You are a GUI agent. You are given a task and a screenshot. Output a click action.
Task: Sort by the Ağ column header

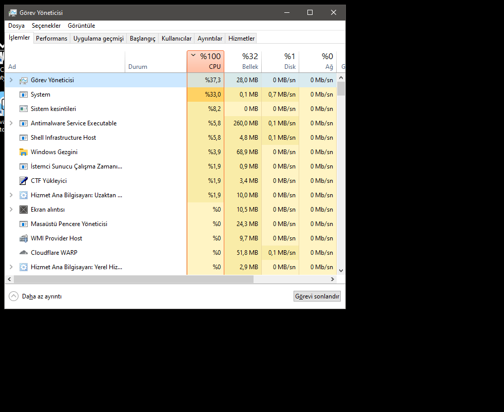pyautogui.click(x=318, y=62)
